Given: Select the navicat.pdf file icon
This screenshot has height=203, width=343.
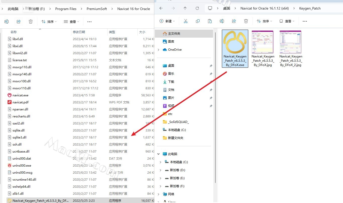Looking at the screenshot, I should [10, 102].
